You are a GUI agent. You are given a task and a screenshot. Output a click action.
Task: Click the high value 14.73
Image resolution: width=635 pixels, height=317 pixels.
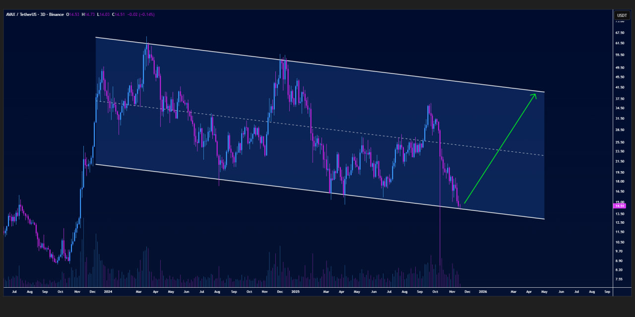coord(91,14)
